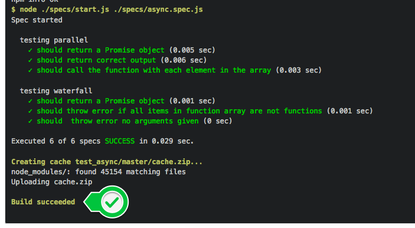Viewport: 415px width, 228px height.
Task: Click checkmark beside 'should throw error no arguments given'
Action: pos(30,121)
